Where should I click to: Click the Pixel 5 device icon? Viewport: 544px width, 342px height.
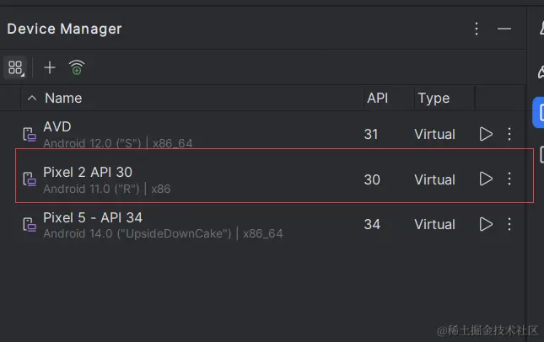click(28, 225)
